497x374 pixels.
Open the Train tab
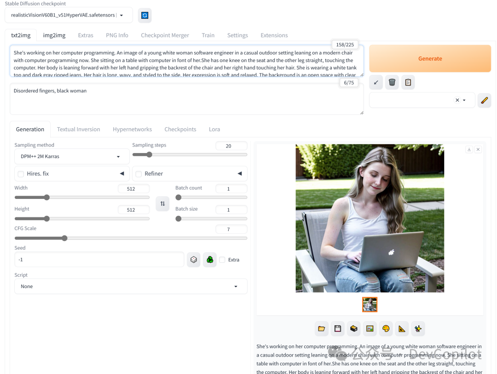tap(208, 35)
